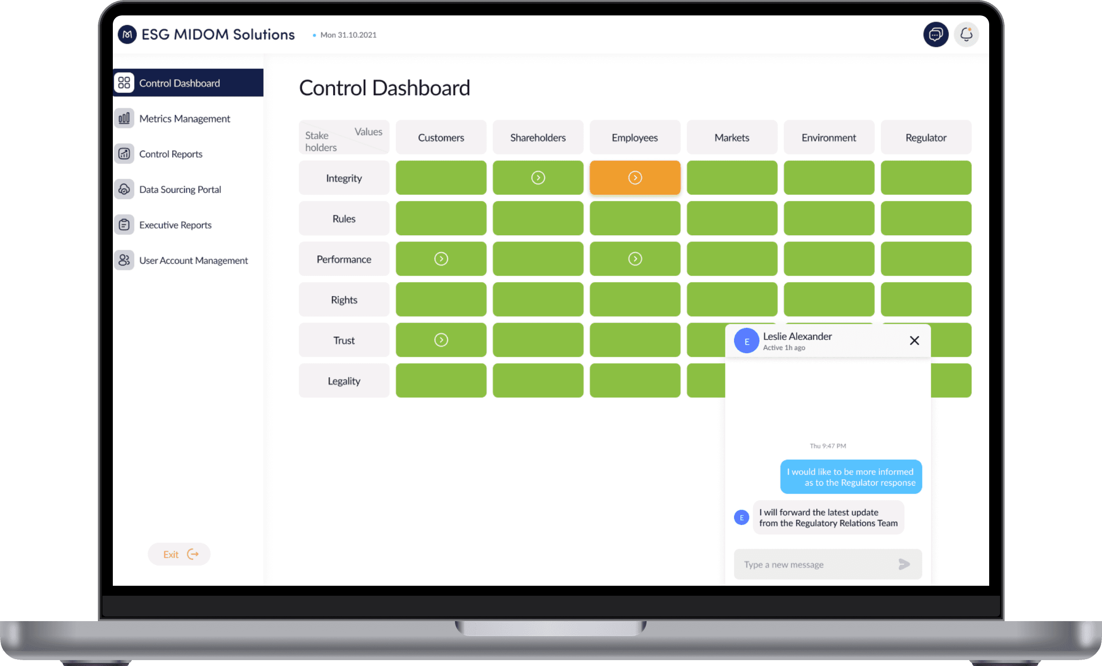This screenshot has height=666, width=1102.
Task: Expand the Trust-Customers cell arrow
Action: [x=441, y=340]
